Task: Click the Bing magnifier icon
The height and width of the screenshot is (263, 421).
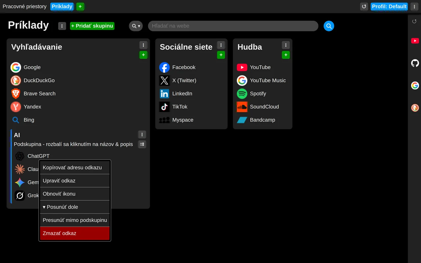Action: point(16,120)
